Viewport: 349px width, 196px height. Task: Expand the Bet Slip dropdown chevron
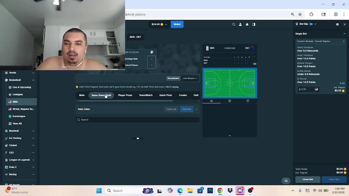point(315,24)
